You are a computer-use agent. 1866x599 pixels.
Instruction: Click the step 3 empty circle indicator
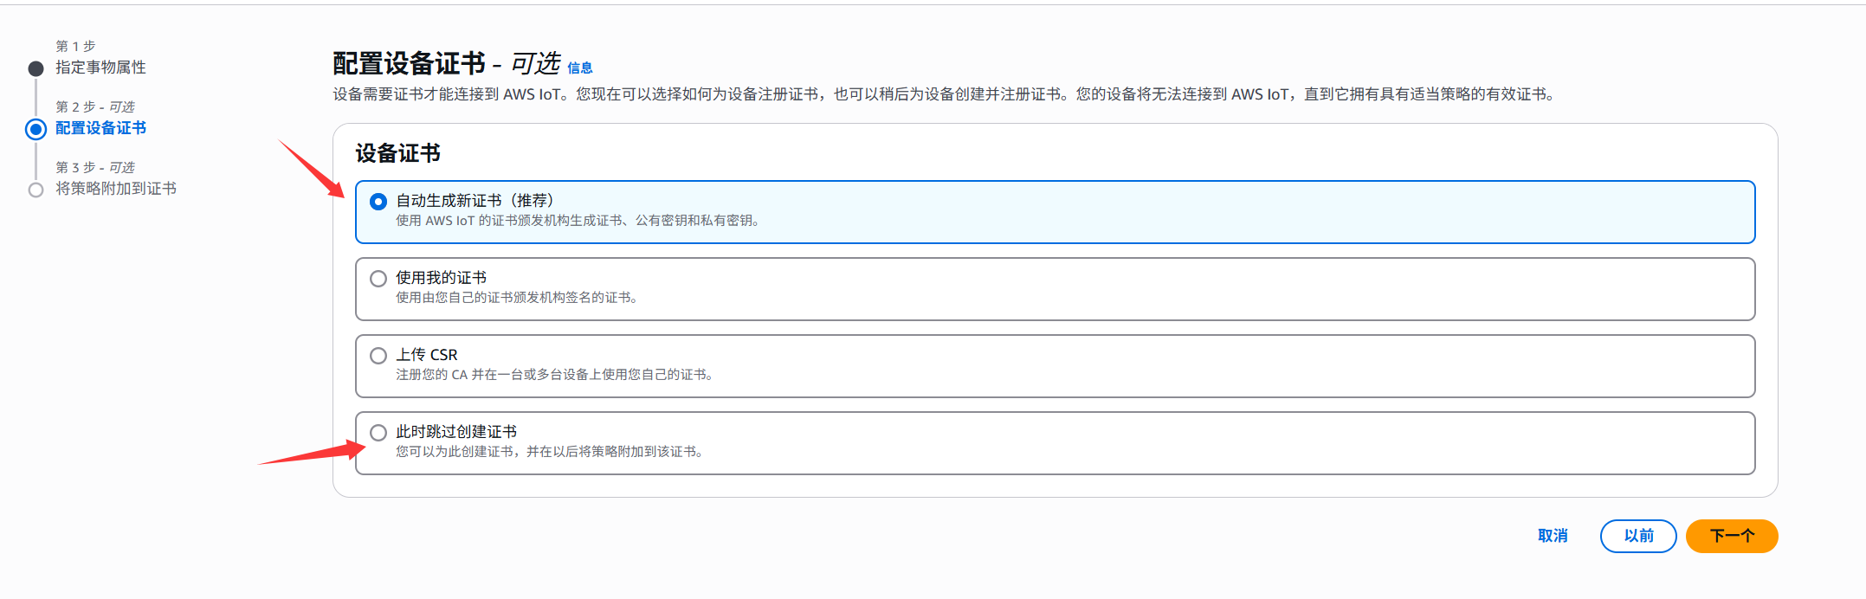point(36,190)
